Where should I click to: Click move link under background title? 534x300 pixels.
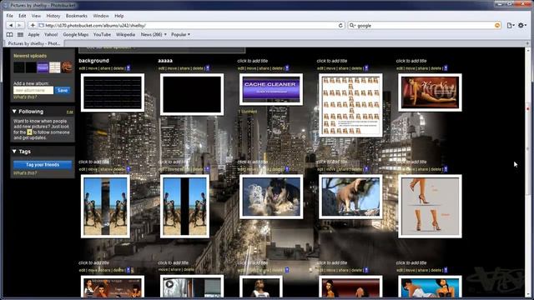pyautogui.click(x=93, y=68)
